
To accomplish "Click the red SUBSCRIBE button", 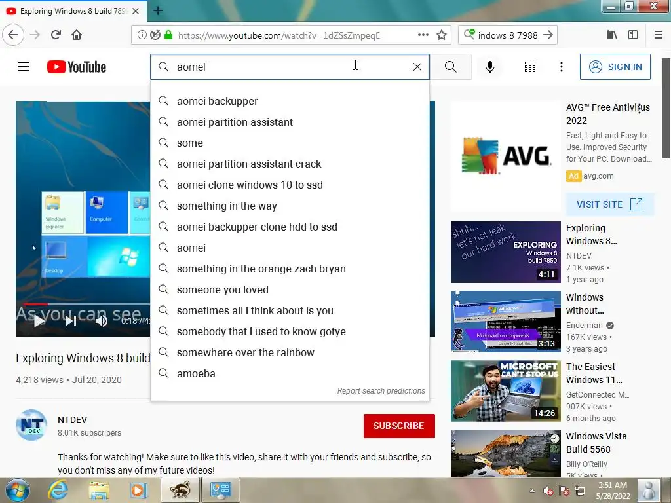I will click(399, 426).
